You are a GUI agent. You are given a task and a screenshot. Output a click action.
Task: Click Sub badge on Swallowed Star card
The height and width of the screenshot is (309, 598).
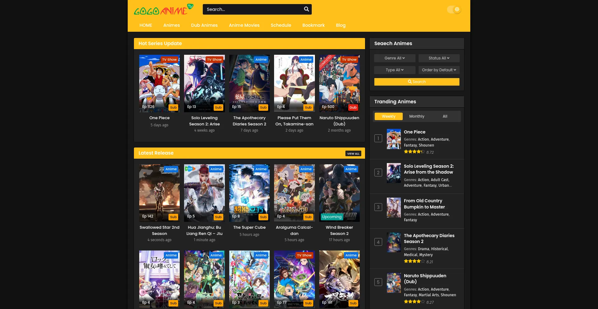[x=173, y=217]
